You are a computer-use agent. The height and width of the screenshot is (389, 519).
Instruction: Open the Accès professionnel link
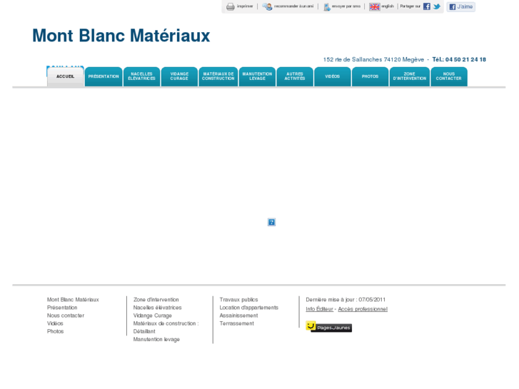tap(363, 309)
